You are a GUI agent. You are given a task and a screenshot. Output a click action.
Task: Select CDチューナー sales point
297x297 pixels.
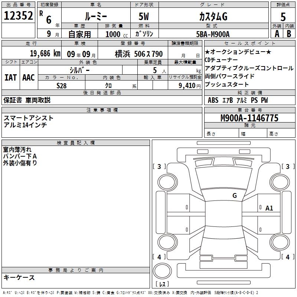click(221, 60)
